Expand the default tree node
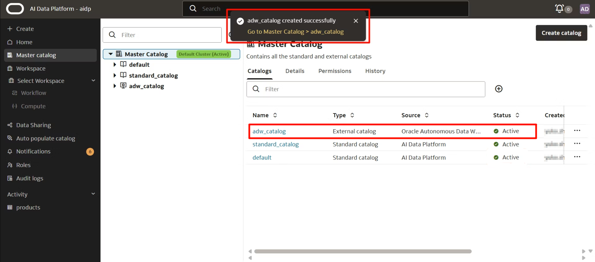The width and height of the screenshot is (595, 262). coord(115,65)
